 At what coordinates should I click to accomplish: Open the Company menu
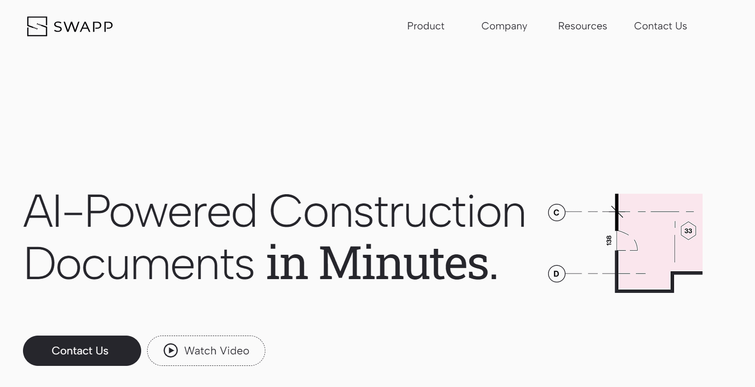(504, 26)
